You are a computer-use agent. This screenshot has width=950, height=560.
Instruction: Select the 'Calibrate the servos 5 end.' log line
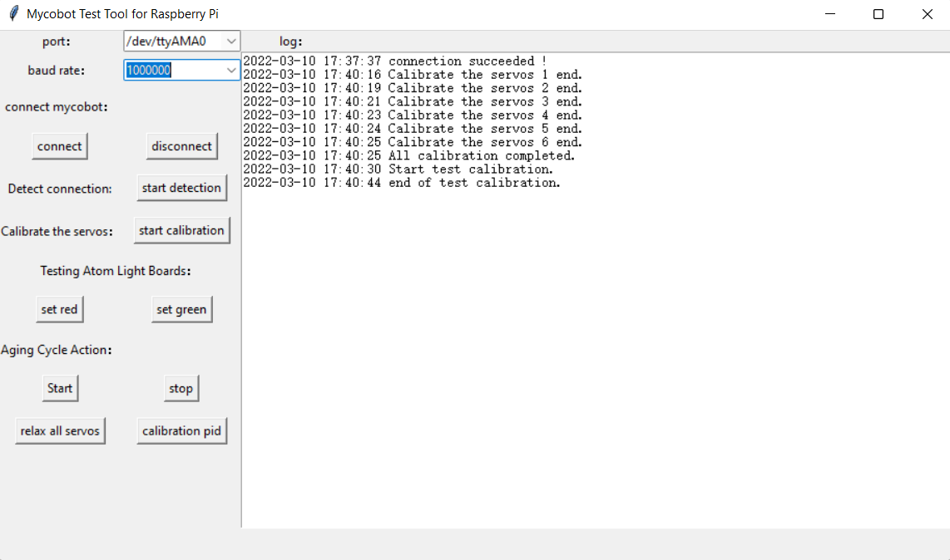click(x=413, y=129)
